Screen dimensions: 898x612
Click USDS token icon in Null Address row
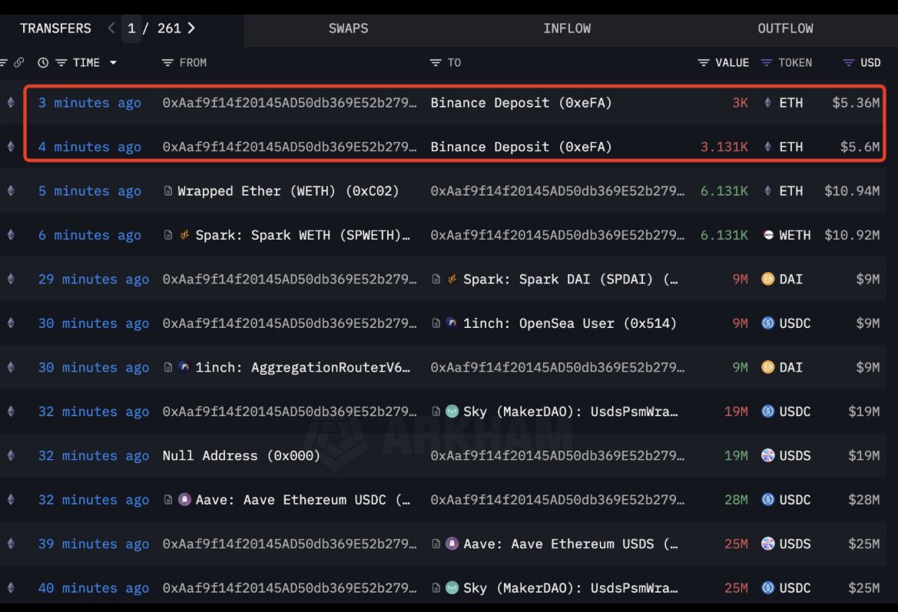coord(768,455)
